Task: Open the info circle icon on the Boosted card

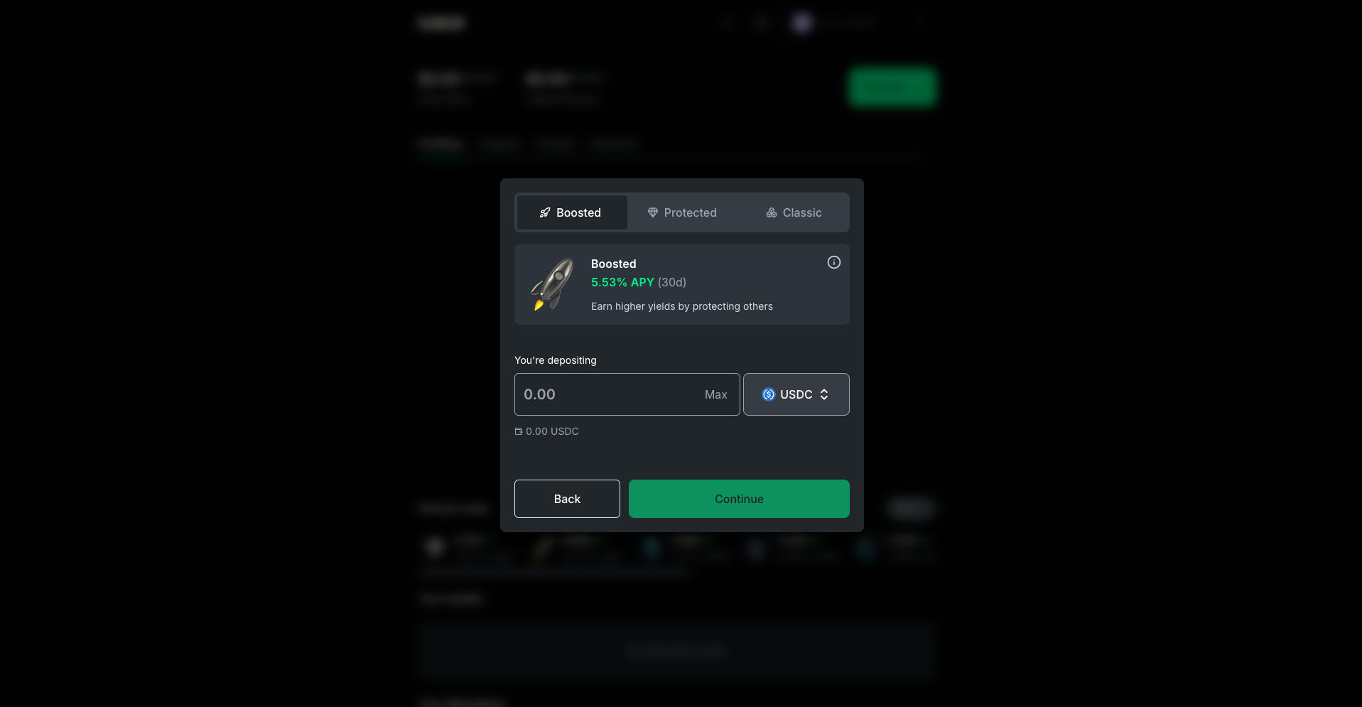Action: point(834,262)
